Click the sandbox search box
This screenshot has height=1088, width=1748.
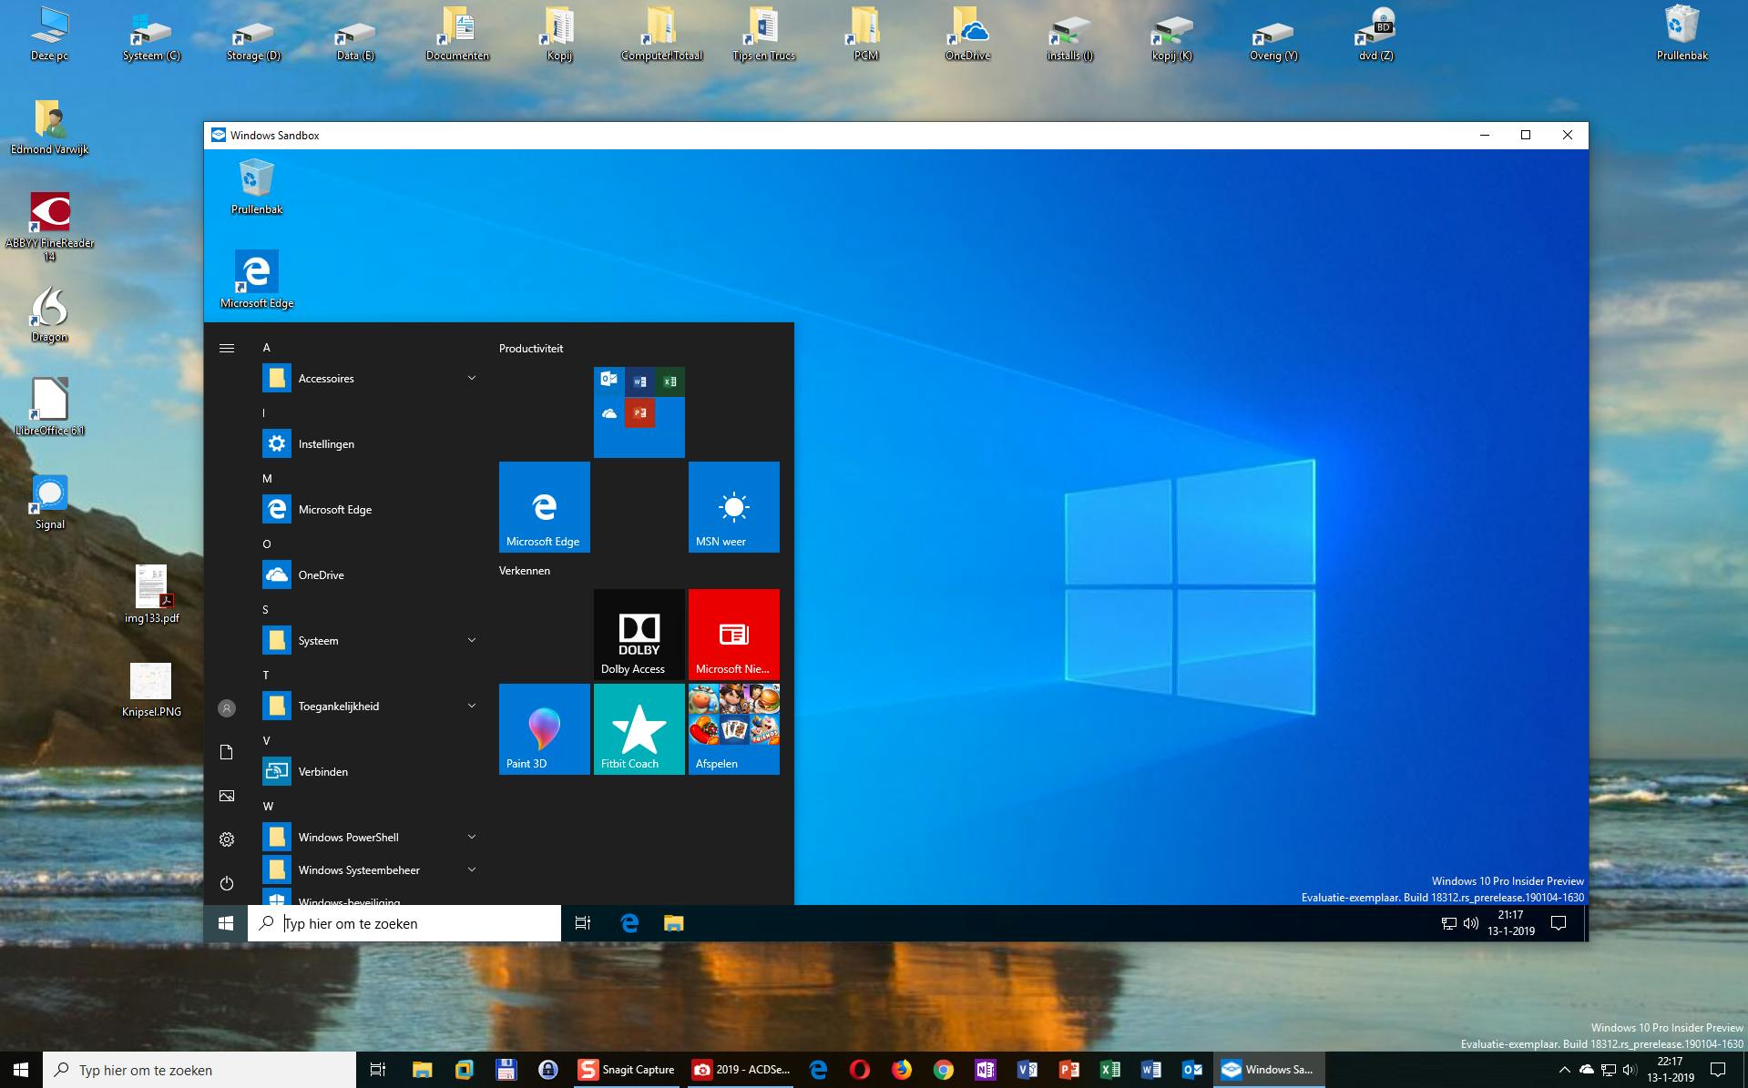[x=404, y=923]
